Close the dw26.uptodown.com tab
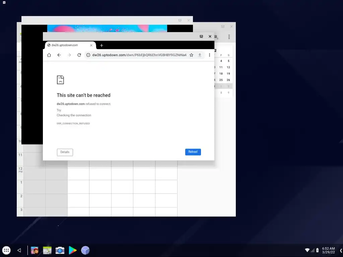343x257 pixels. 91,45
